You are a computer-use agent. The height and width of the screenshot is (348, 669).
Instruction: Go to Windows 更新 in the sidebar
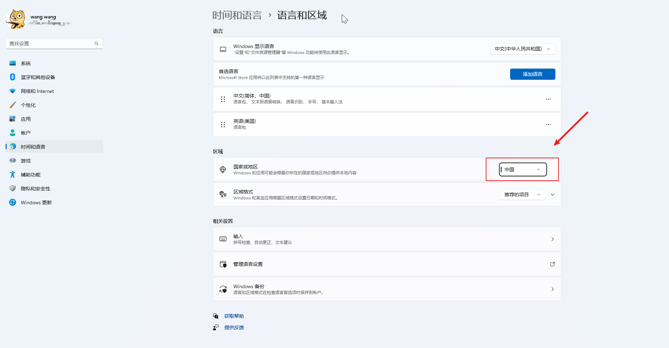pos(36,203)
